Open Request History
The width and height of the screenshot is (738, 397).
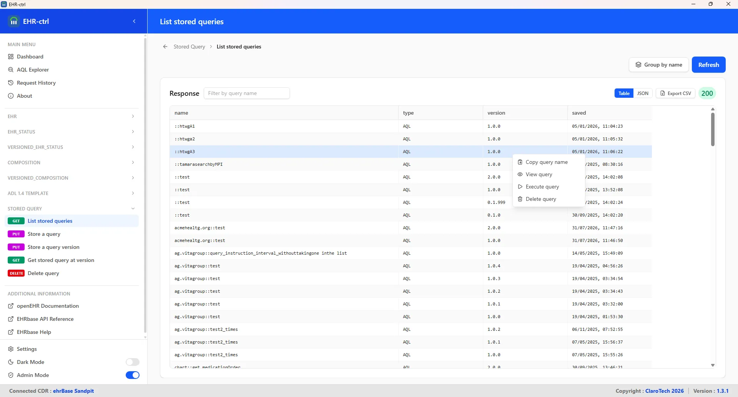pos(36,83)
